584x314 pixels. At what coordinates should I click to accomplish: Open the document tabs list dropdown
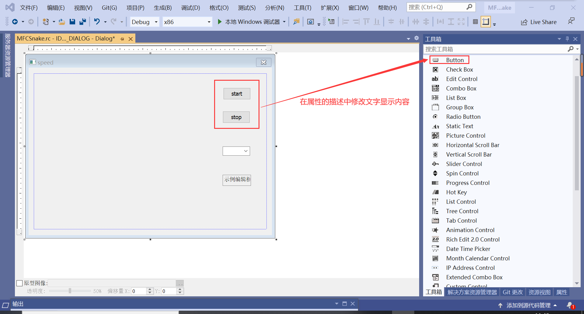point(408,39)
